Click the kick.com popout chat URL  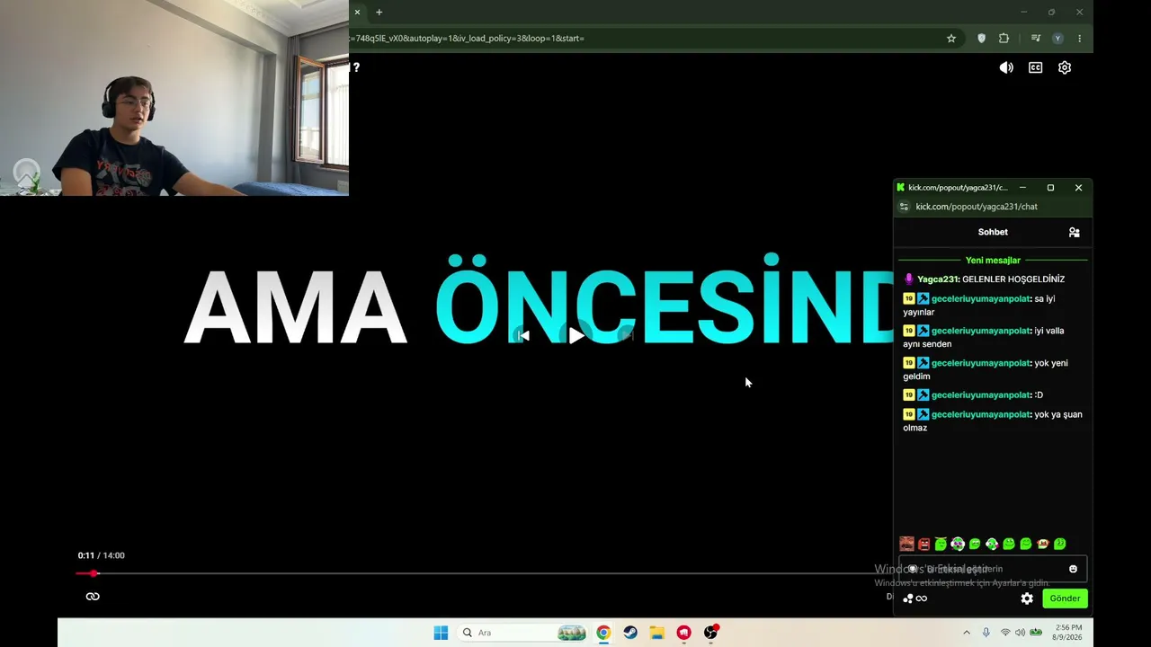pyautogui.click(x=977, y=207)
